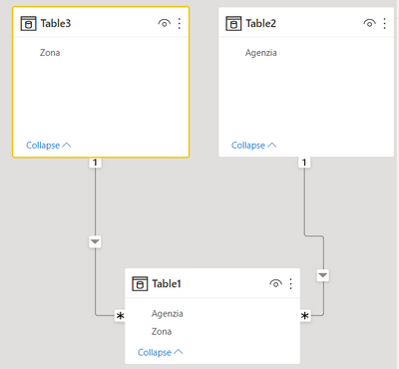The image size is (399, 369).
Task: Toggle Table3 visibility eye icon
Action: tap(164, 23)
